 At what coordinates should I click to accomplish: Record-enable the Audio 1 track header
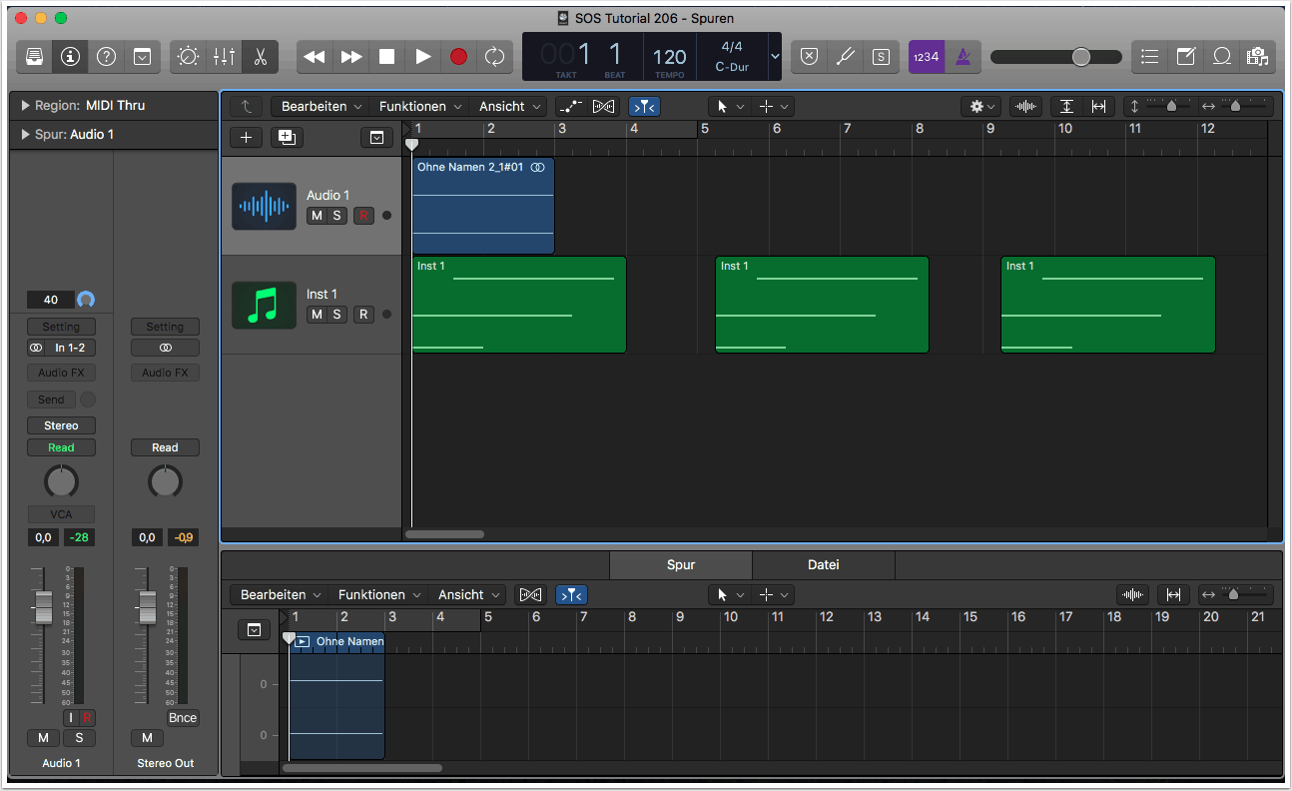pyautogui.click(x=363, y=216)
